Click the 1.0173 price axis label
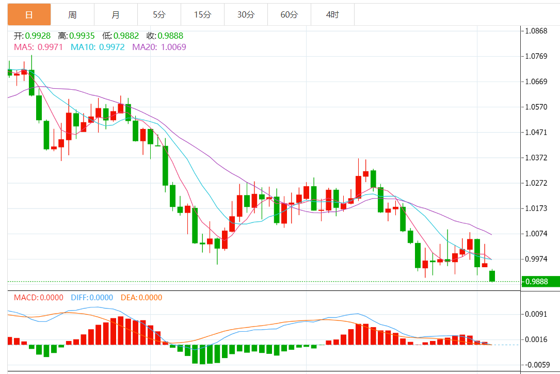The height and width of the screenshot is (374, 560). click(536, 208)
